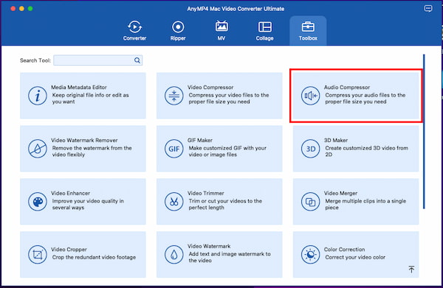Launch the 3D Maker icon
This screenshot has height=288, width=443.
pyautogui.click(x=310, y=149)
